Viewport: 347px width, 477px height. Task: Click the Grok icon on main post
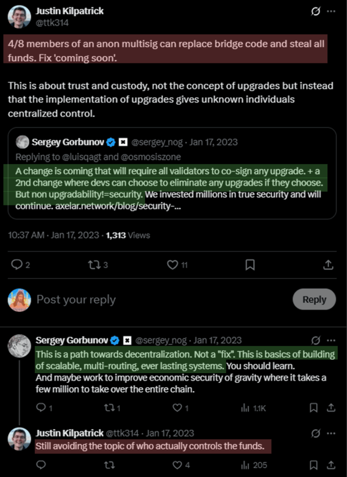315,12
